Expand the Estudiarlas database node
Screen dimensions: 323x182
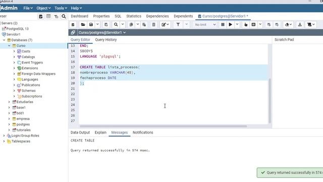[9, 102]
